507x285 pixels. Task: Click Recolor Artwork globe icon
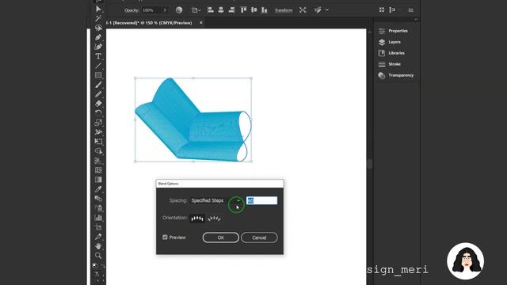click(x=179, y=10)
